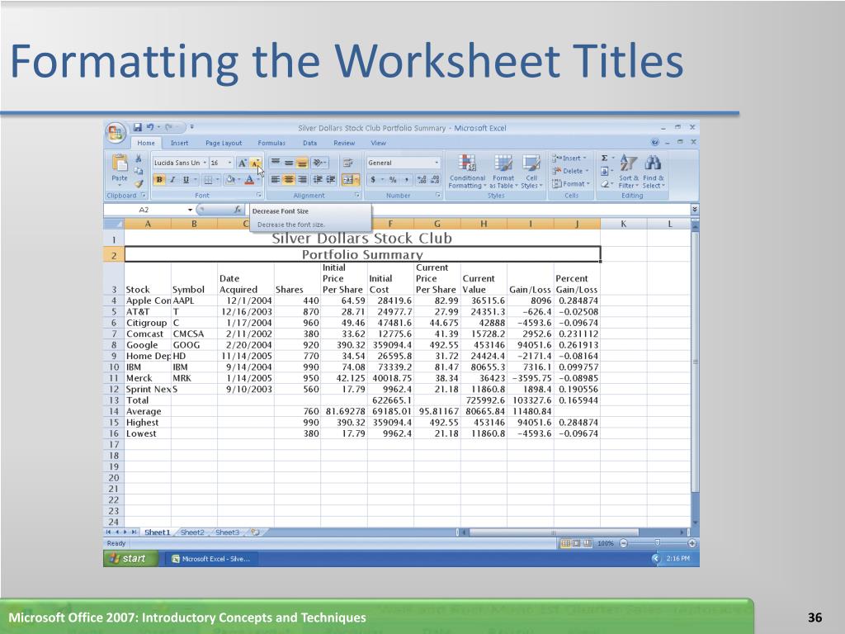Viewport: 845px width, 634px height.
Task: Align text right
Action: 302,179
